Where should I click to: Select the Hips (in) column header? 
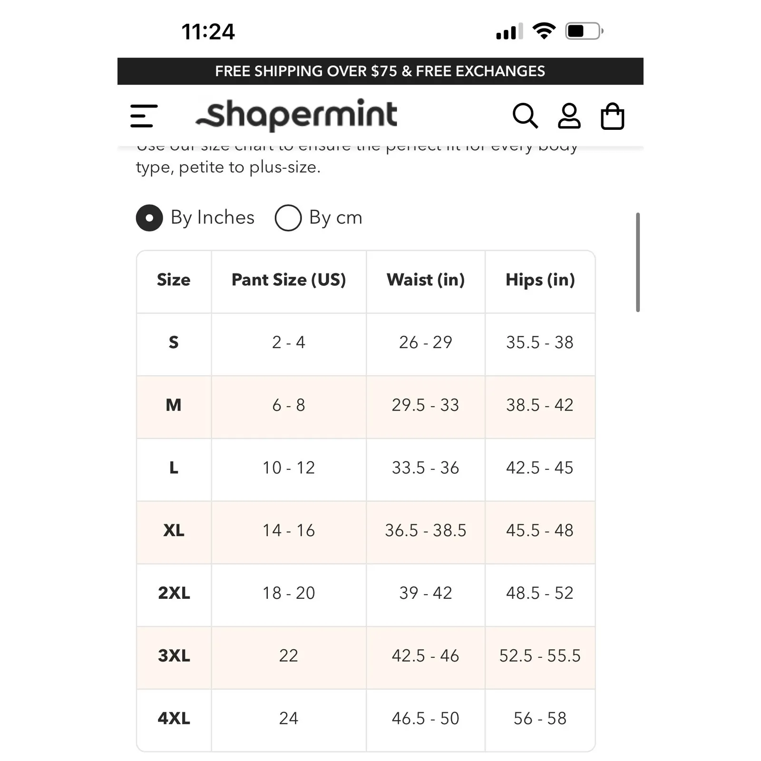point(539,280)
